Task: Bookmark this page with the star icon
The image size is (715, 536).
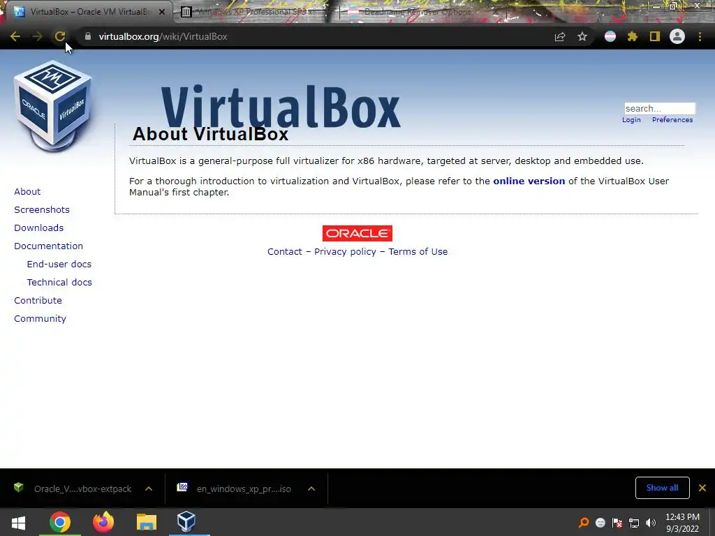Action: click(x=582, y=36)
